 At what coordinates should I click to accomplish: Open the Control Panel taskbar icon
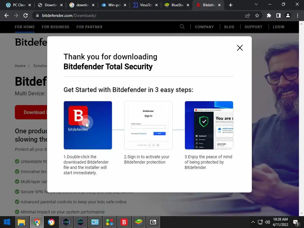pyautogui.click(x=95, y=222)
